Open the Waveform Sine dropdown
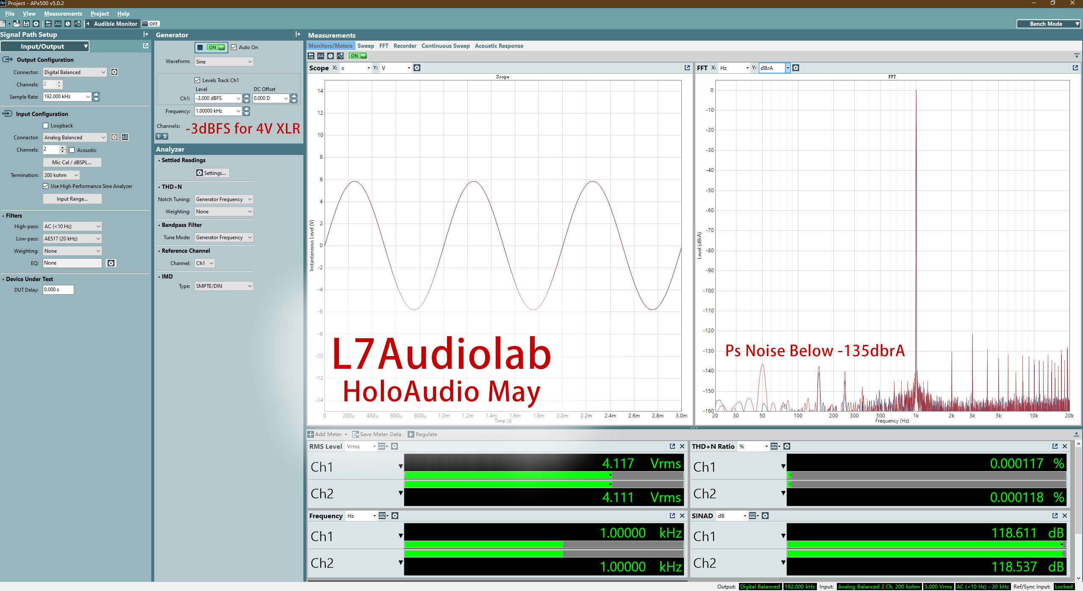 pos(224,62)
